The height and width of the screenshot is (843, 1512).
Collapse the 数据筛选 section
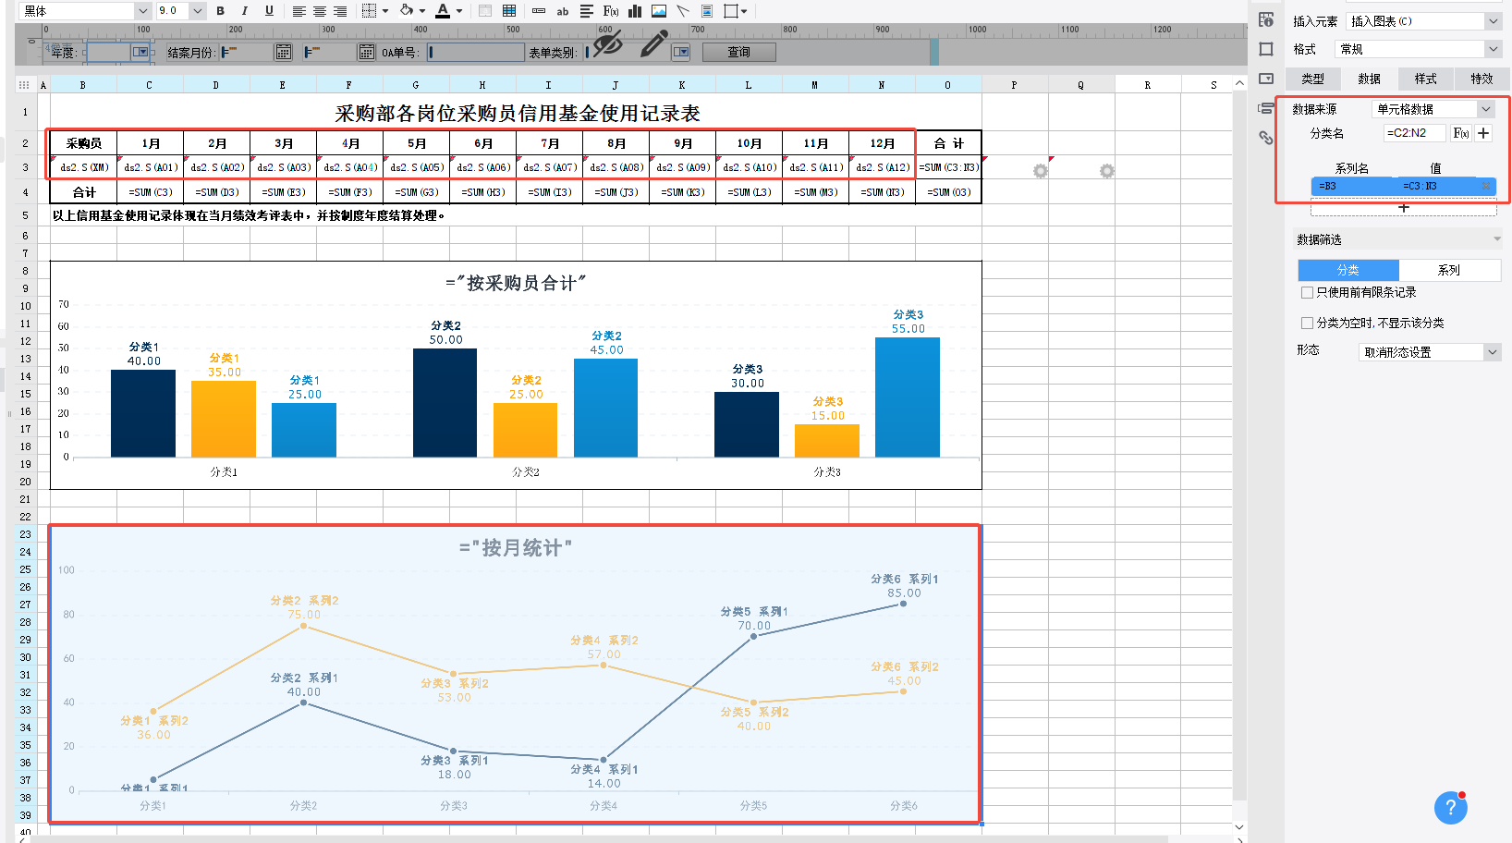pos(1497,239)
